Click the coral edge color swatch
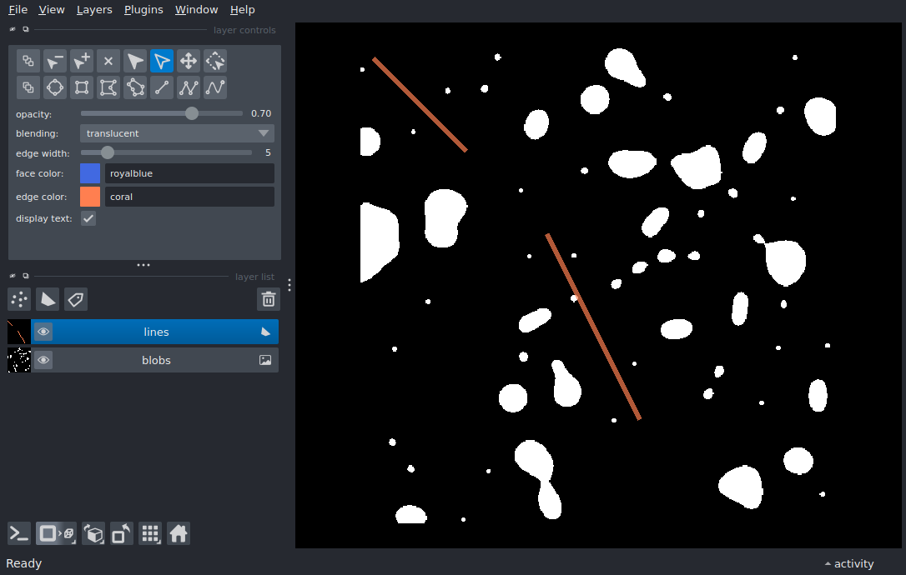This screenshot has width=906, height=575. tap(90, 197)
